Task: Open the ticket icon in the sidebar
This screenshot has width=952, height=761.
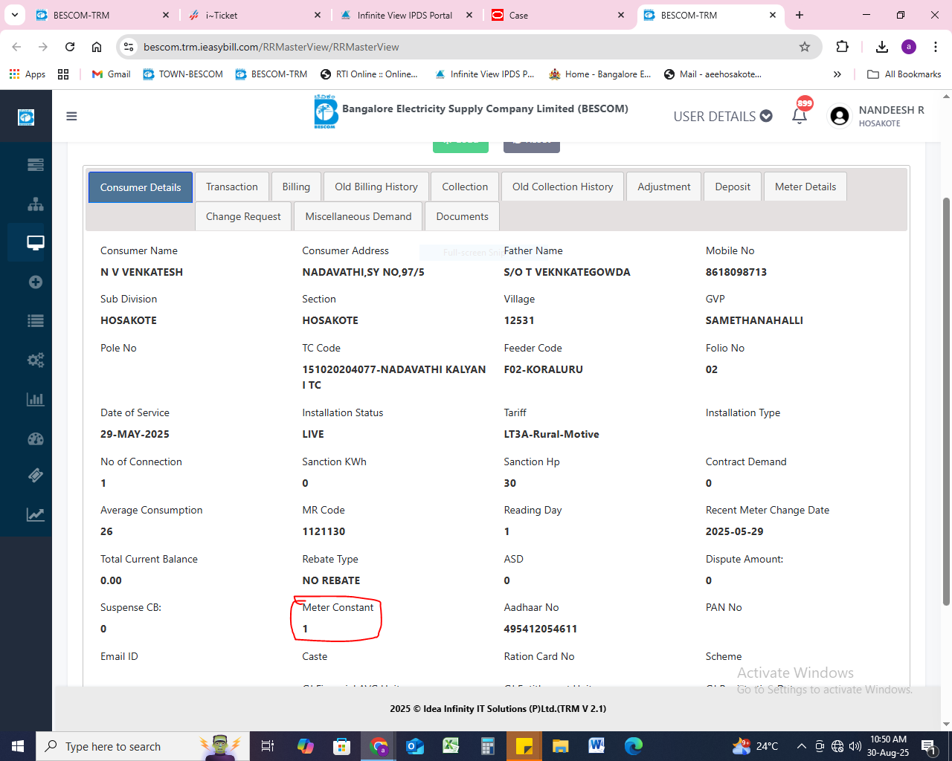Action: pos(35,476)
